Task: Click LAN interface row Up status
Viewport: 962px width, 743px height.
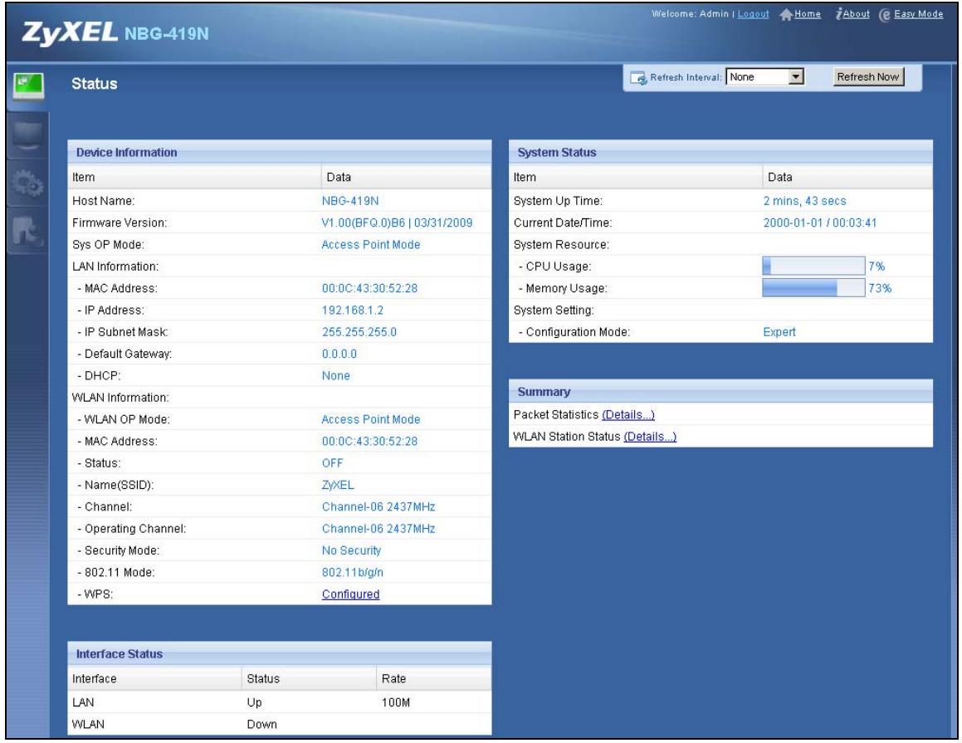Action: (254, 702)
